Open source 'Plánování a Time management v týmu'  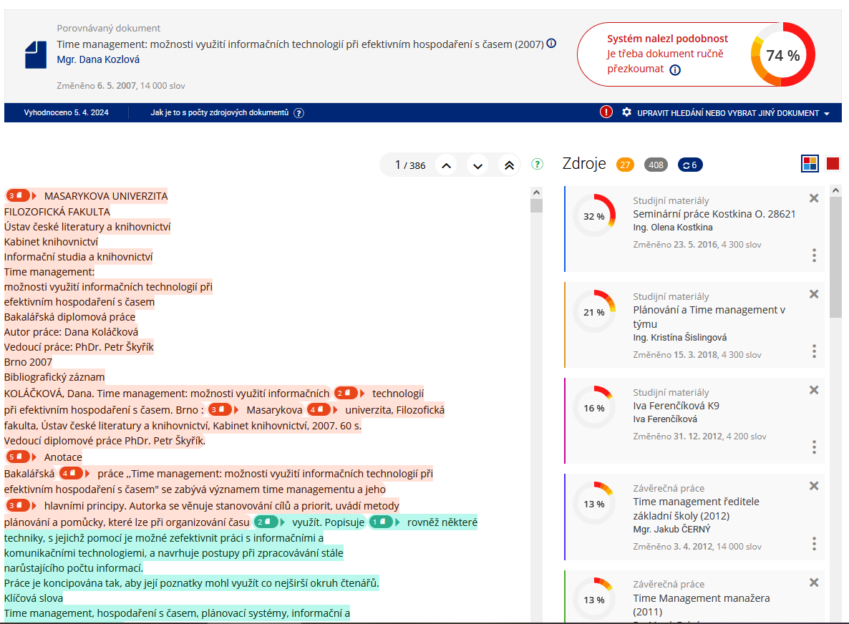(709, 316)
